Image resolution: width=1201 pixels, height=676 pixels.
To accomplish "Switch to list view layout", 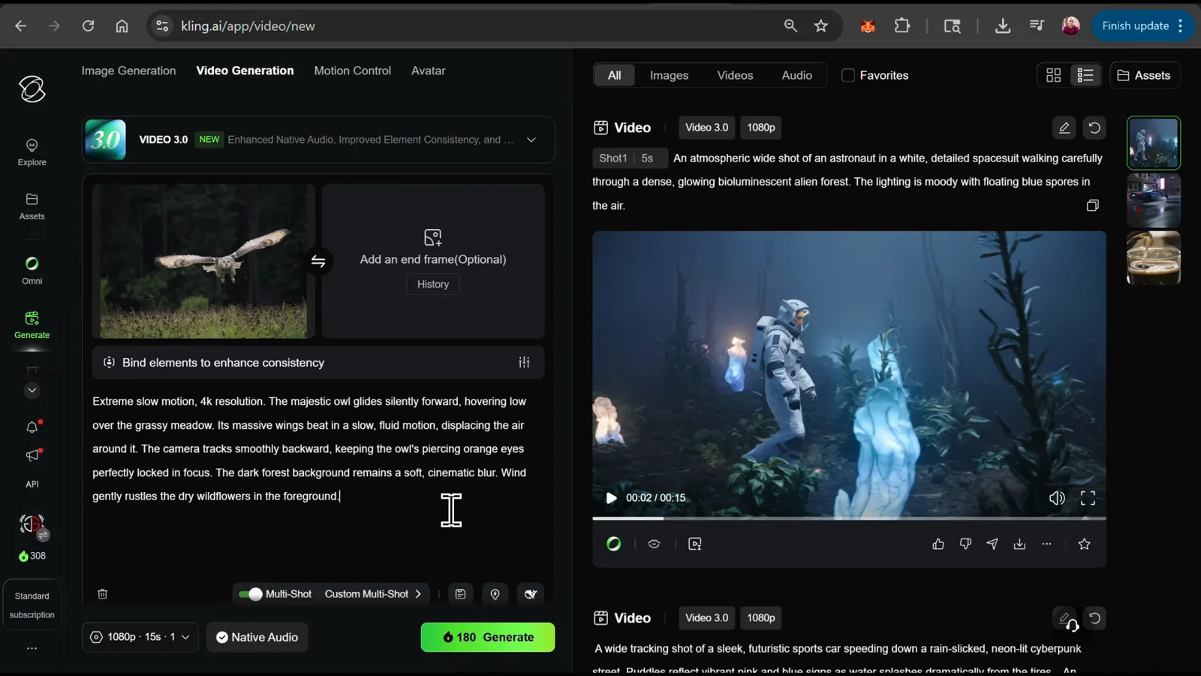I will tap(1085, 75).
